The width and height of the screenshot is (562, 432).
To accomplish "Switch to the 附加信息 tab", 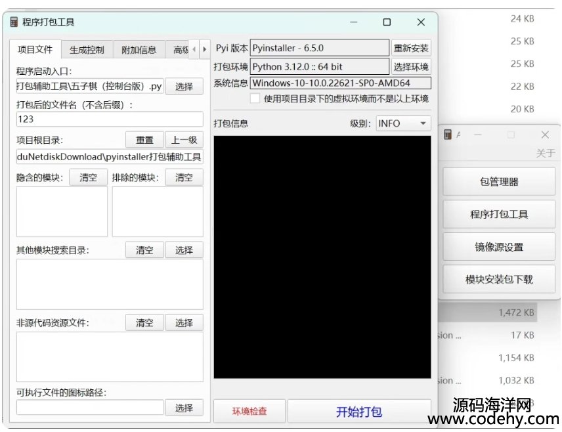I will (x=139, y=49).
